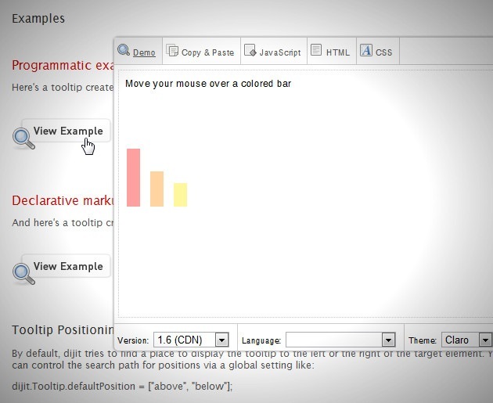Switch to the JavaScript tab
The width and height of the screenshot is (493, 403).
[x=274, y=51]
